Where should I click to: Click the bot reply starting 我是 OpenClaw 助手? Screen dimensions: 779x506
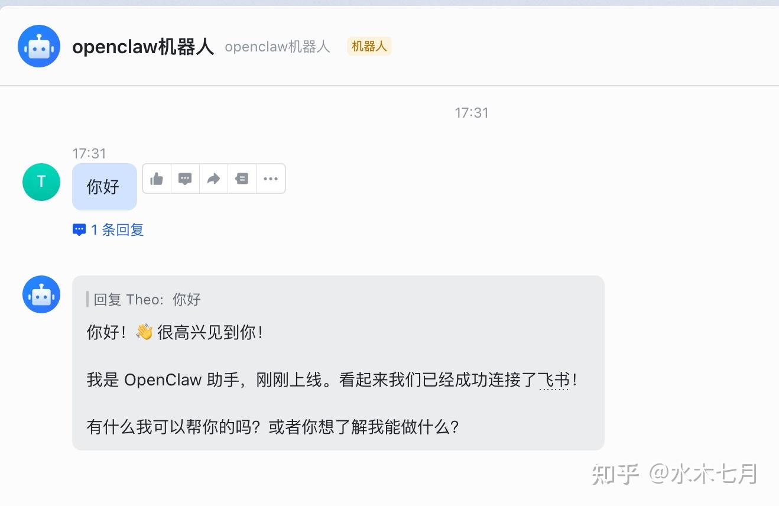point(332,379)
